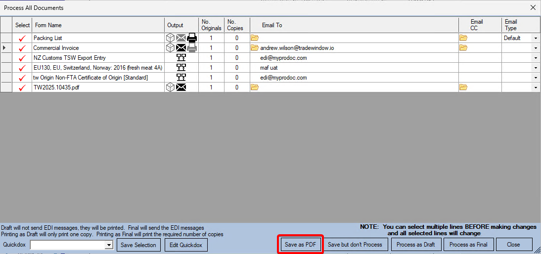Open Email CC folder for Packing List

click(x=463, y=38)
